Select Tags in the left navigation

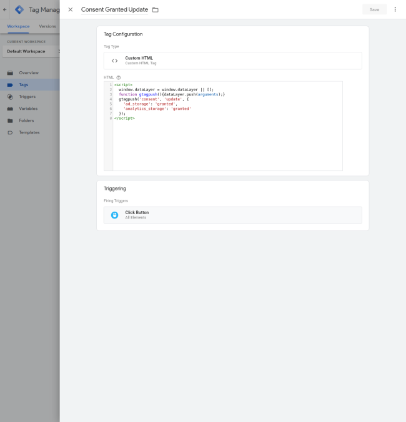23,85
